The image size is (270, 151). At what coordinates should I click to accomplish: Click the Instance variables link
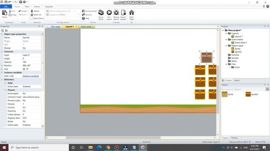[31, 76]
